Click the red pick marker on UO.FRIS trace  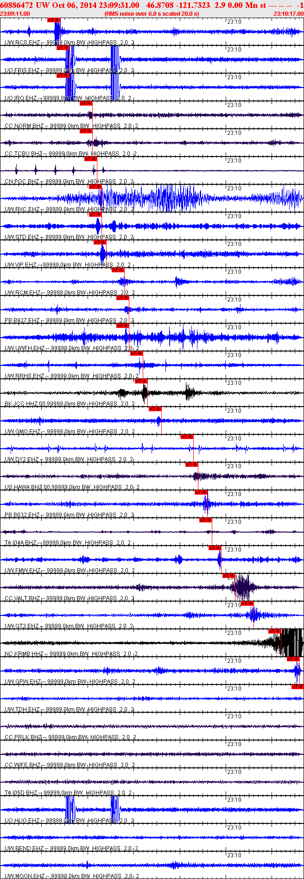63,48
